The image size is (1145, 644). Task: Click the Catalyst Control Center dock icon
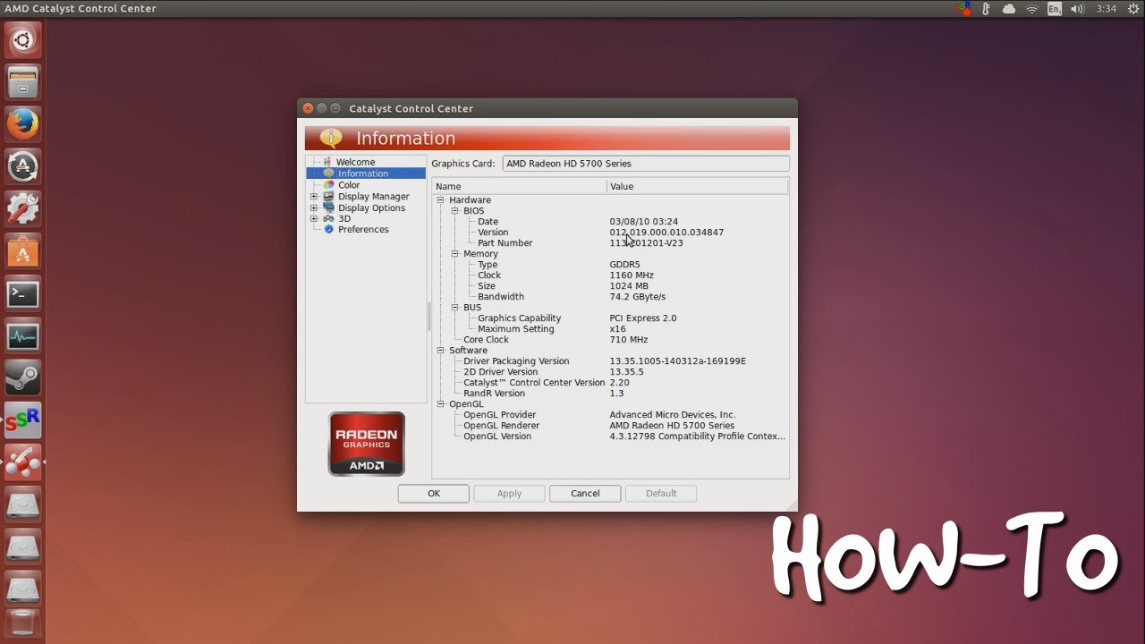(22, 462)
